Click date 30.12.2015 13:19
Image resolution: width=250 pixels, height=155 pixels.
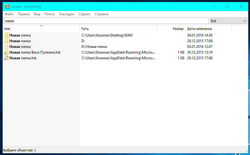pyautogui.click(x=200, y=52)
